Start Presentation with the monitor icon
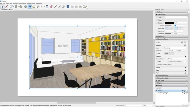Image resolution: width=190 pixels, height=107 pixels. (x=68, y=7)
